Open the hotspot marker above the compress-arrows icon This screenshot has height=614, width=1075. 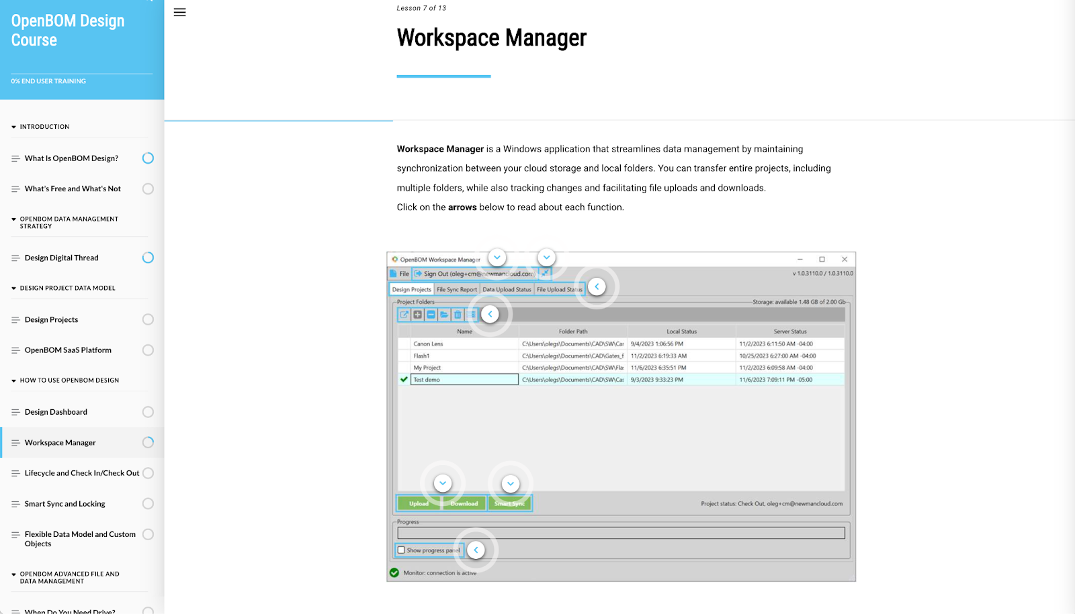click(547, 258)
